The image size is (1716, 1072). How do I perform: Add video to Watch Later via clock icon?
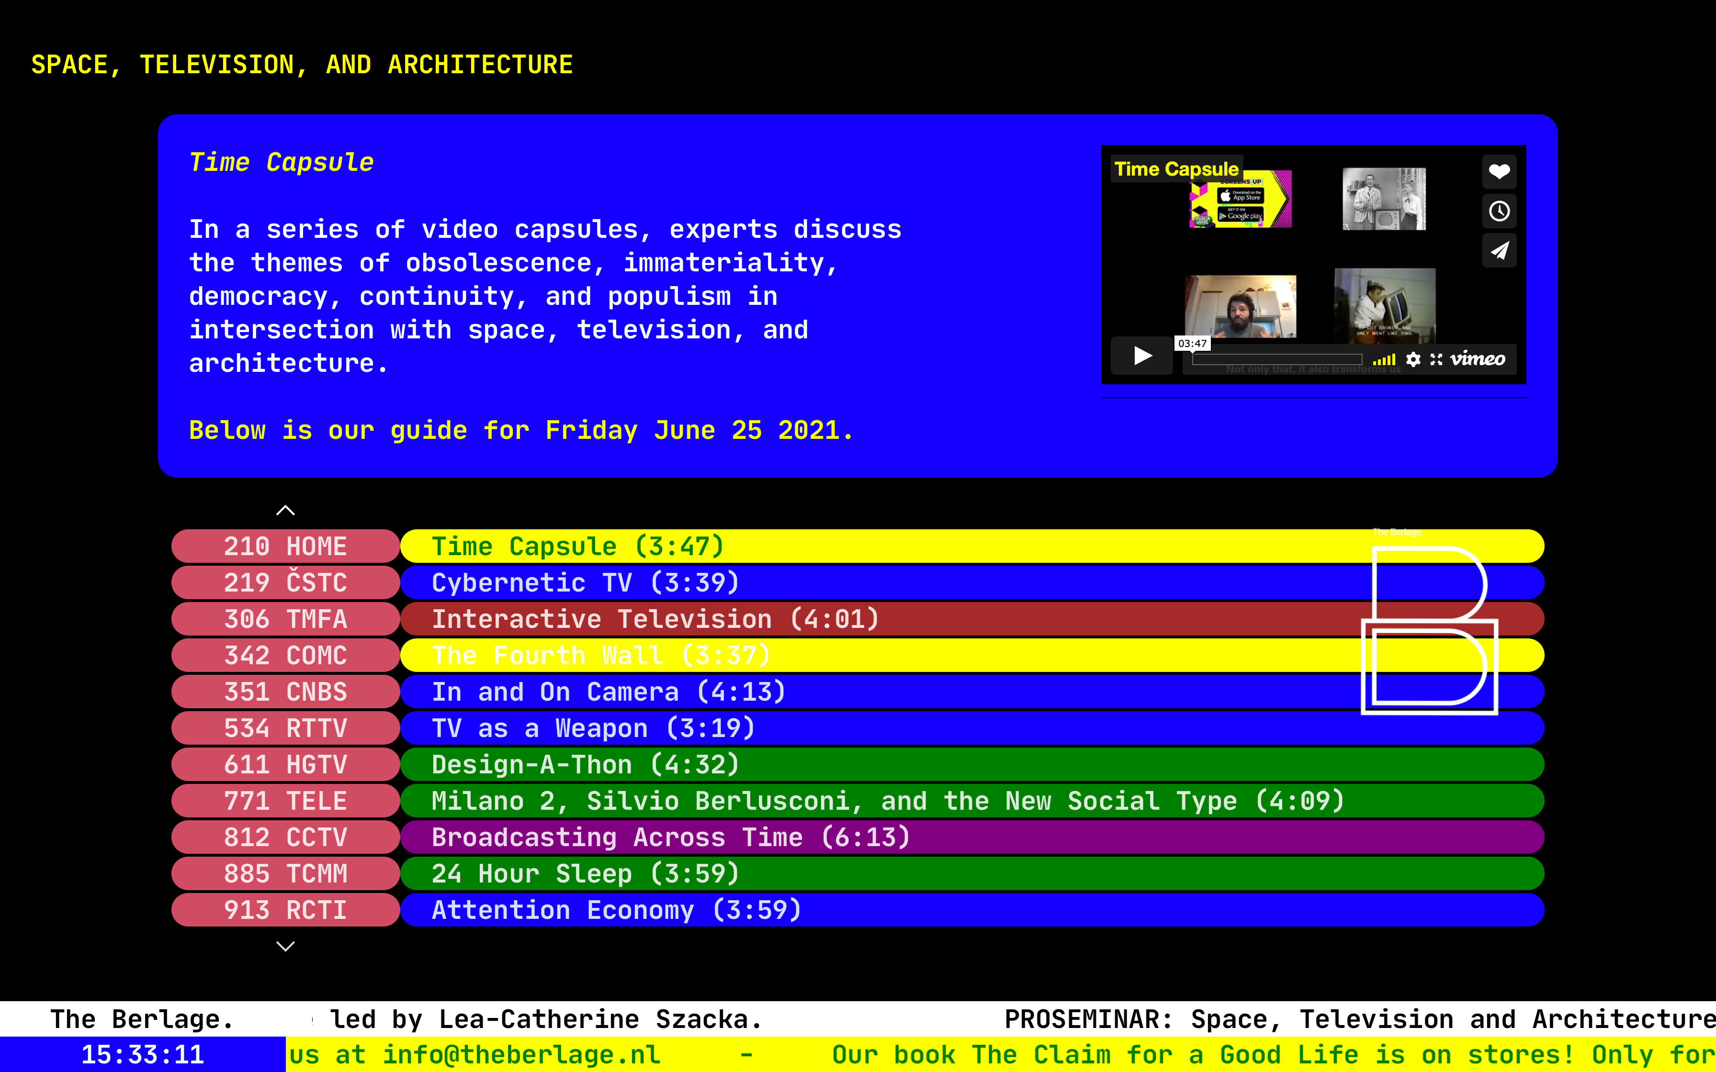click(1499, 211)
